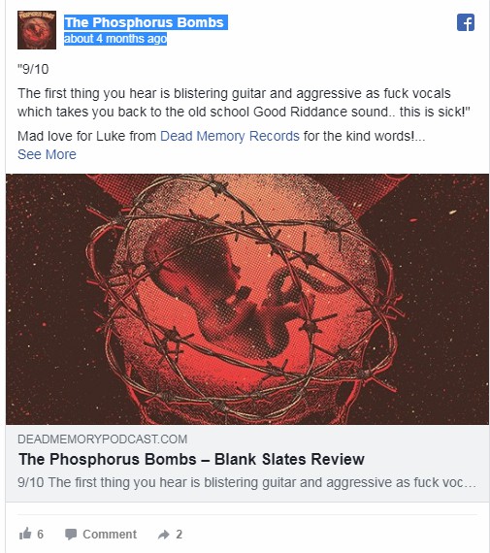Click the '9/10' quote opening line
The height and width of the screenshot is (553, 490).
(x=33, y=69)
